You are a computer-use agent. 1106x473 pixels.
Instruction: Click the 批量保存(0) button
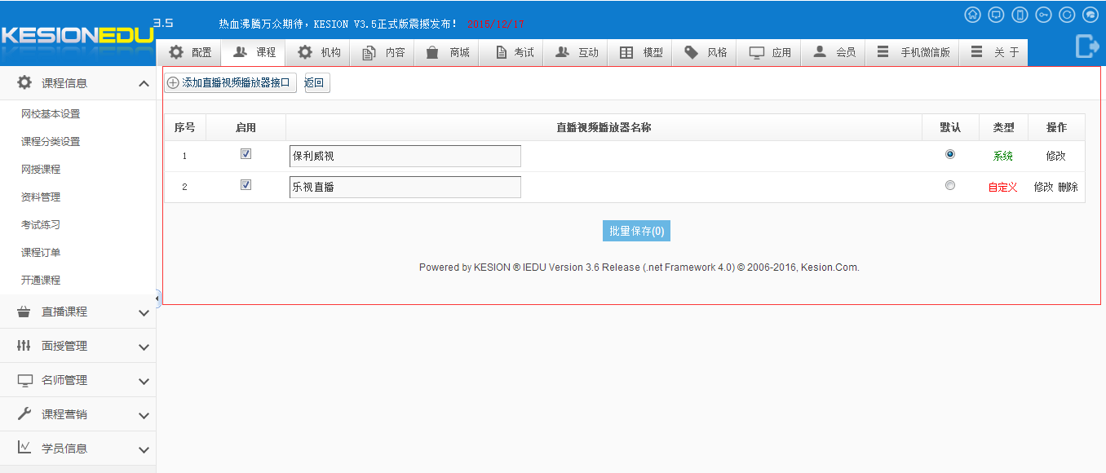[x=636, y=231]
